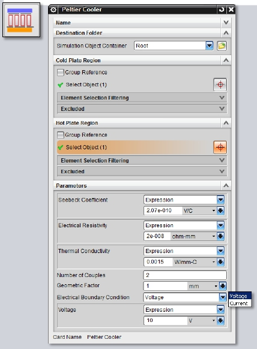Open the Simulation Object Container dropdown
Image resolution: width=257 pixels, height=349 pixels.
click(209, 46)
